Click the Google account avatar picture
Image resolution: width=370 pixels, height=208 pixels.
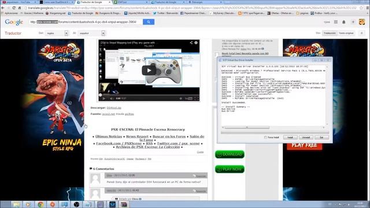click(x=362, y=22)
